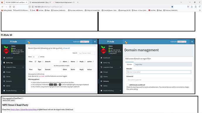Check the 'Add domain as wildcard' checkbox
The image size is (202, 113).
pos(128,85)
